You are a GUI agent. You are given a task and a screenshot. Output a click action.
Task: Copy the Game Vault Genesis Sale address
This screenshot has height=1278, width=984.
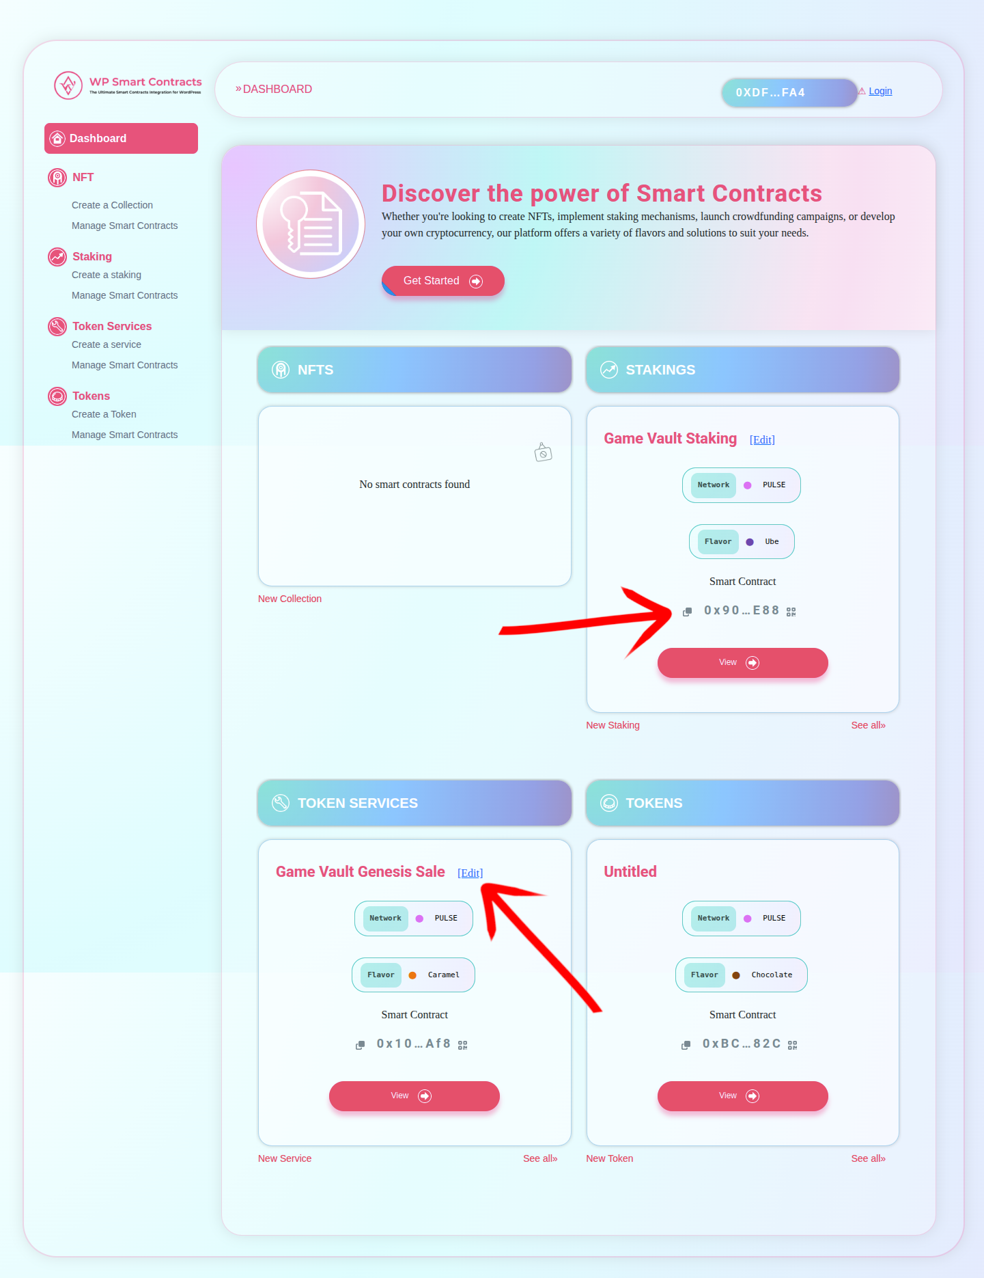tap(360, 1044)
